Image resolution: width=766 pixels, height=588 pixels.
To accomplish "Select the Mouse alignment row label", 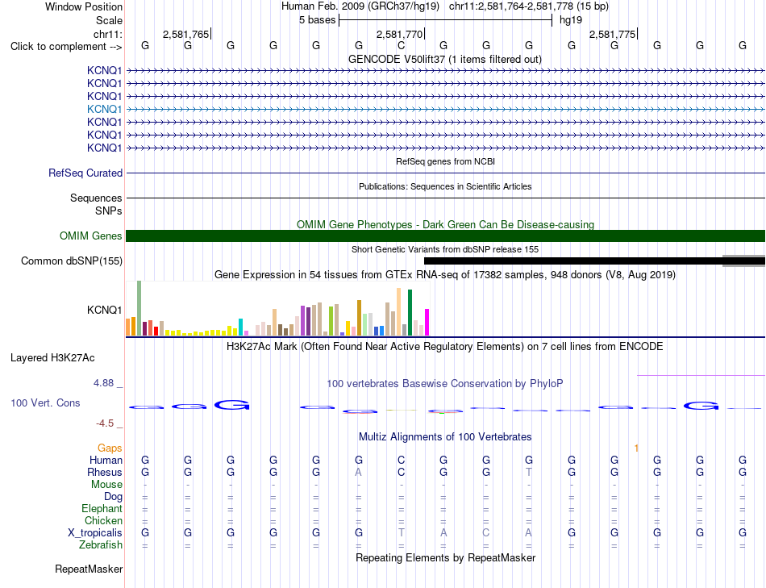I will (x=106, y=485).
